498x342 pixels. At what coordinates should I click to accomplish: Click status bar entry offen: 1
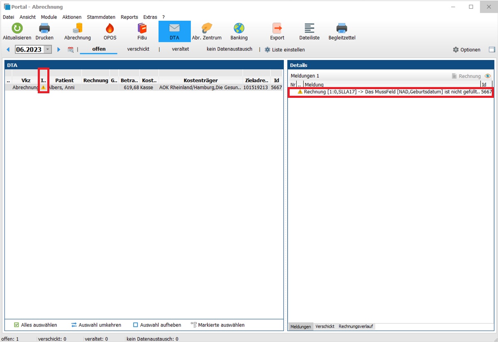click(11, 339)
